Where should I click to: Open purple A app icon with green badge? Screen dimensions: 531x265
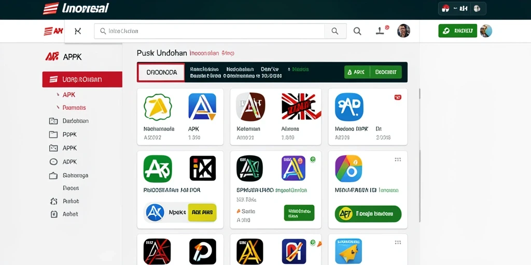tap(294, 168)
